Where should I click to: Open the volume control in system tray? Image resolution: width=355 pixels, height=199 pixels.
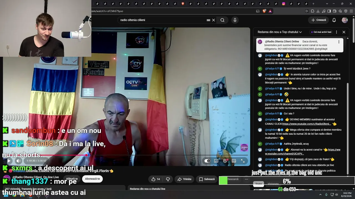(336, 195)
